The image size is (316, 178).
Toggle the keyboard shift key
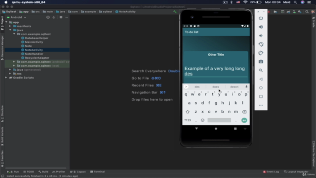(x=188, y=112)
